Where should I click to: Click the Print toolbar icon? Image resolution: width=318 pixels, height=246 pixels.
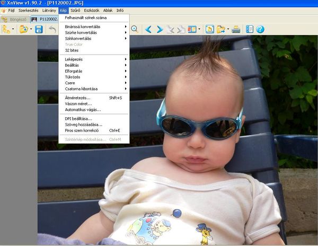point(236,29)
